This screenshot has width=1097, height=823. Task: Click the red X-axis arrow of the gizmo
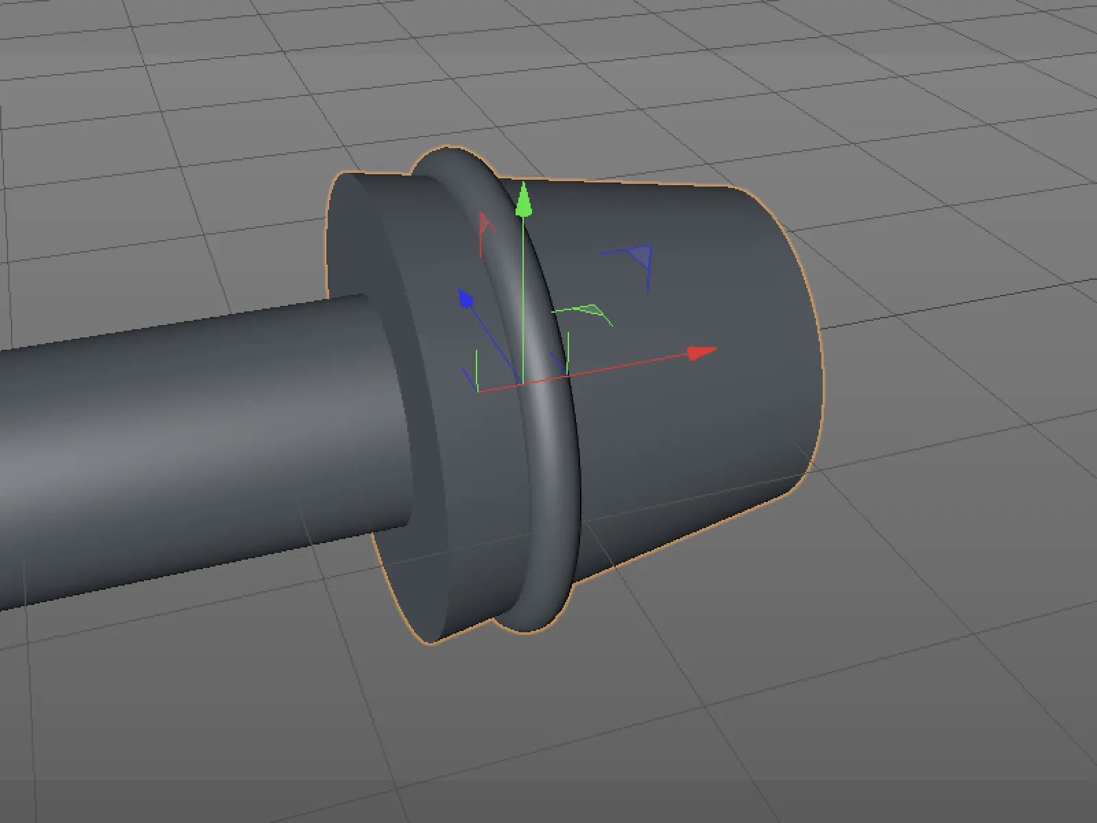tap(701, 353)
